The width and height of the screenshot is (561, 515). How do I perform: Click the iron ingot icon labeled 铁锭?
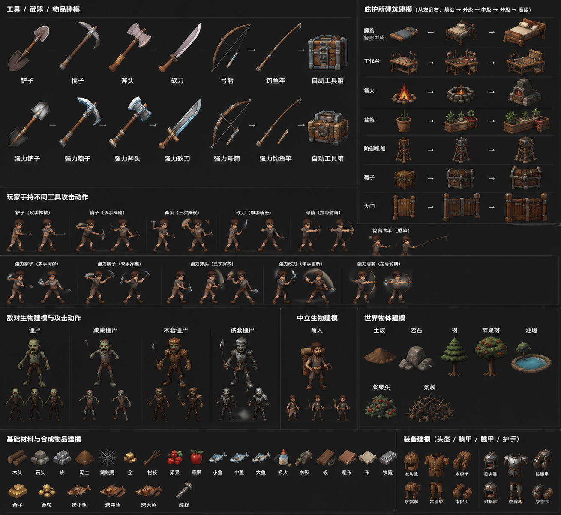coord(388,458)
